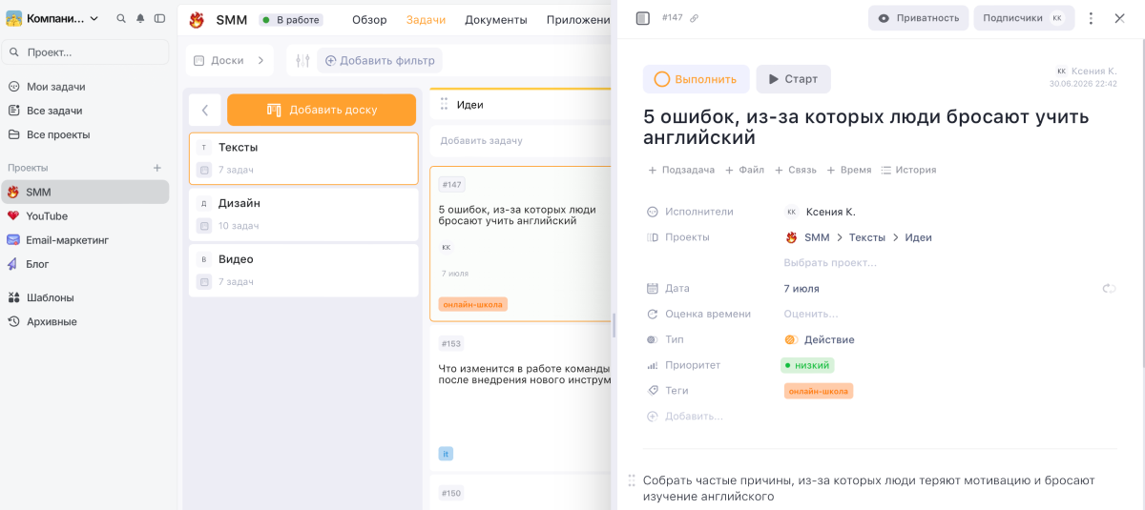
Task: Attach a Файл to the task
Action: pos(744,170)
